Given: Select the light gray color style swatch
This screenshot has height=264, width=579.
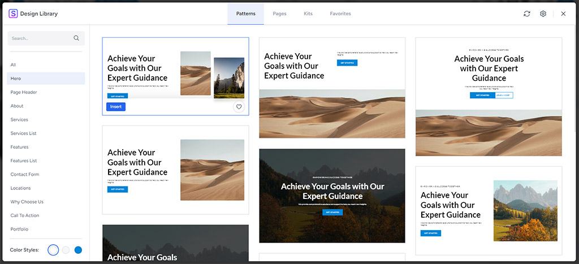Looking at the screenshot, I should point(66,250).
